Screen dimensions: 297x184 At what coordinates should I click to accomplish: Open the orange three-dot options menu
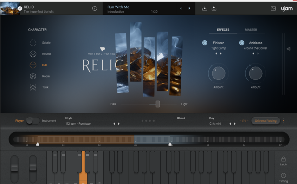pos(284,121)
